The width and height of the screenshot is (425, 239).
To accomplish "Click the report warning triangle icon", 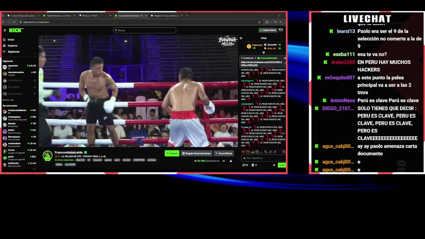I will click(231, 161).
